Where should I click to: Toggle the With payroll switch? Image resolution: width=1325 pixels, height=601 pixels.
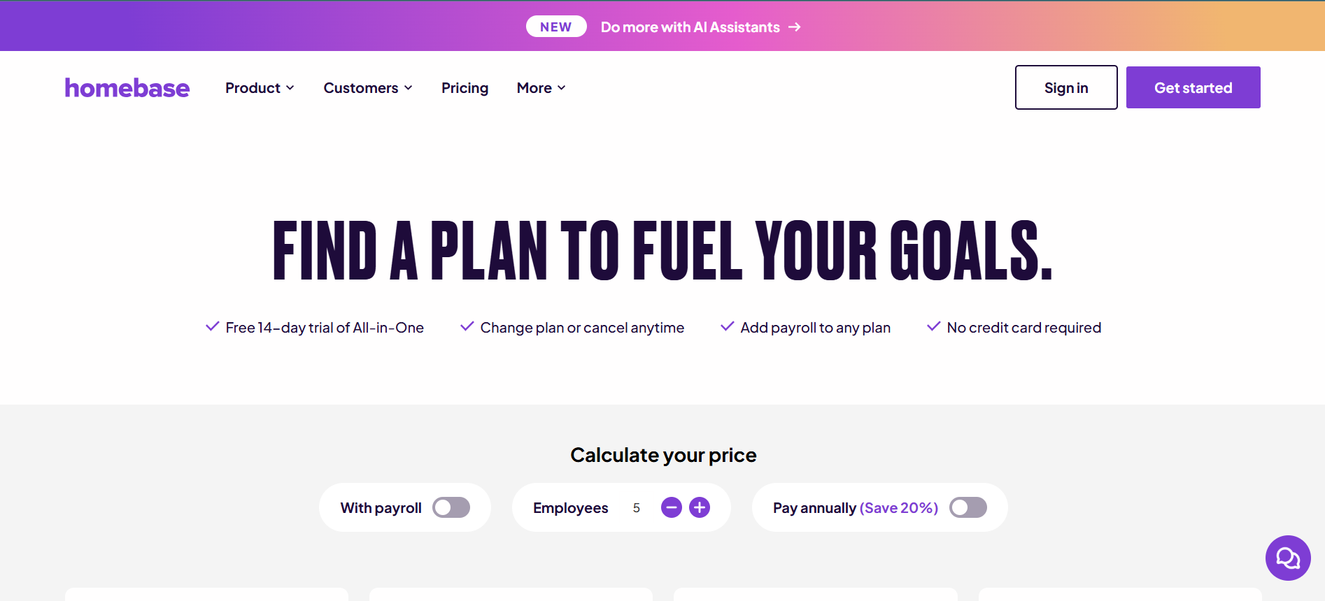451,507
